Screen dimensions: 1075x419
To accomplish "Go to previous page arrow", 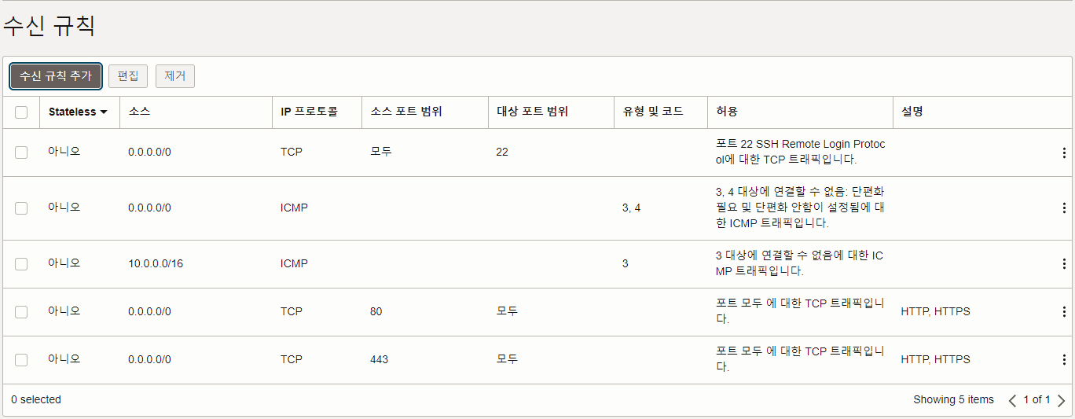I will click(1012, 400).
